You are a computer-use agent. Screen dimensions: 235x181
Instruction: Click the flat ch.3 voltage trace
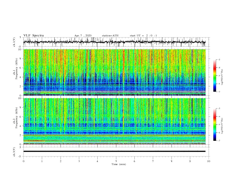114,151
